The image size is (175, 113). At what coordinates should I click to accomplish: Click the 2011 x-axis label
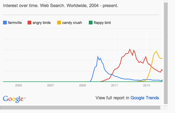[x=114, y=86]
